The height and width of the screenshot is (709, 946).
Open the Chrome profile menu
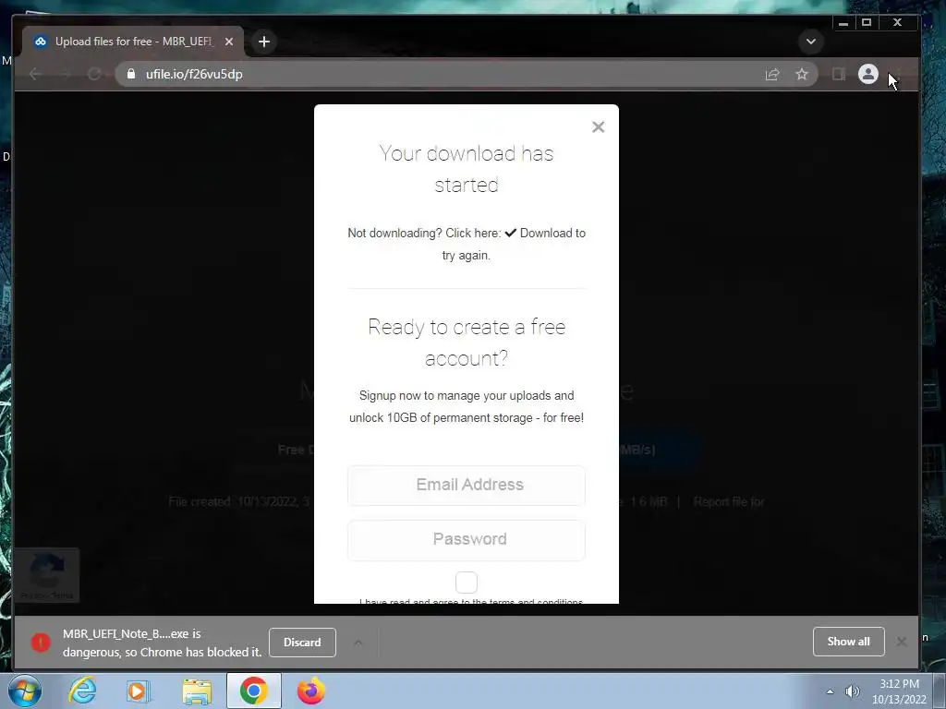[868, 74]
